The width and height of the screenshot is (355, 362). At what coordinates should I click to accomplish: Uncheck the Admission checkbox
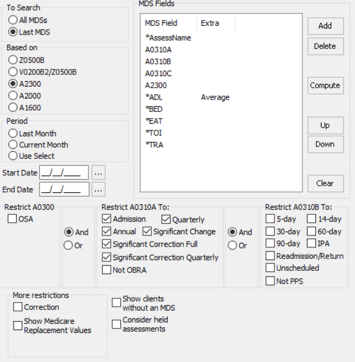tap(107, 219)
